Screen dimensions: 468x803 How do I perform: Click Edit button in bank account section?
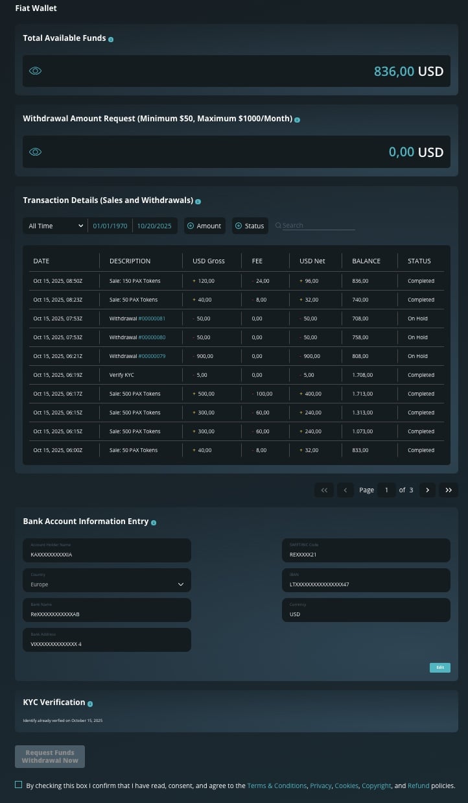(439, 667)
